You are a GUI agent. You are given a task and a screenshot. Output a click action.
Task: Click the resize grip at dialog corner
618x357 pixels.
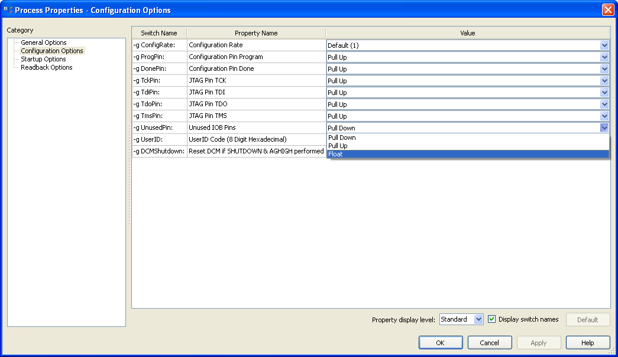pyautogui.click(x=611, y=351)
